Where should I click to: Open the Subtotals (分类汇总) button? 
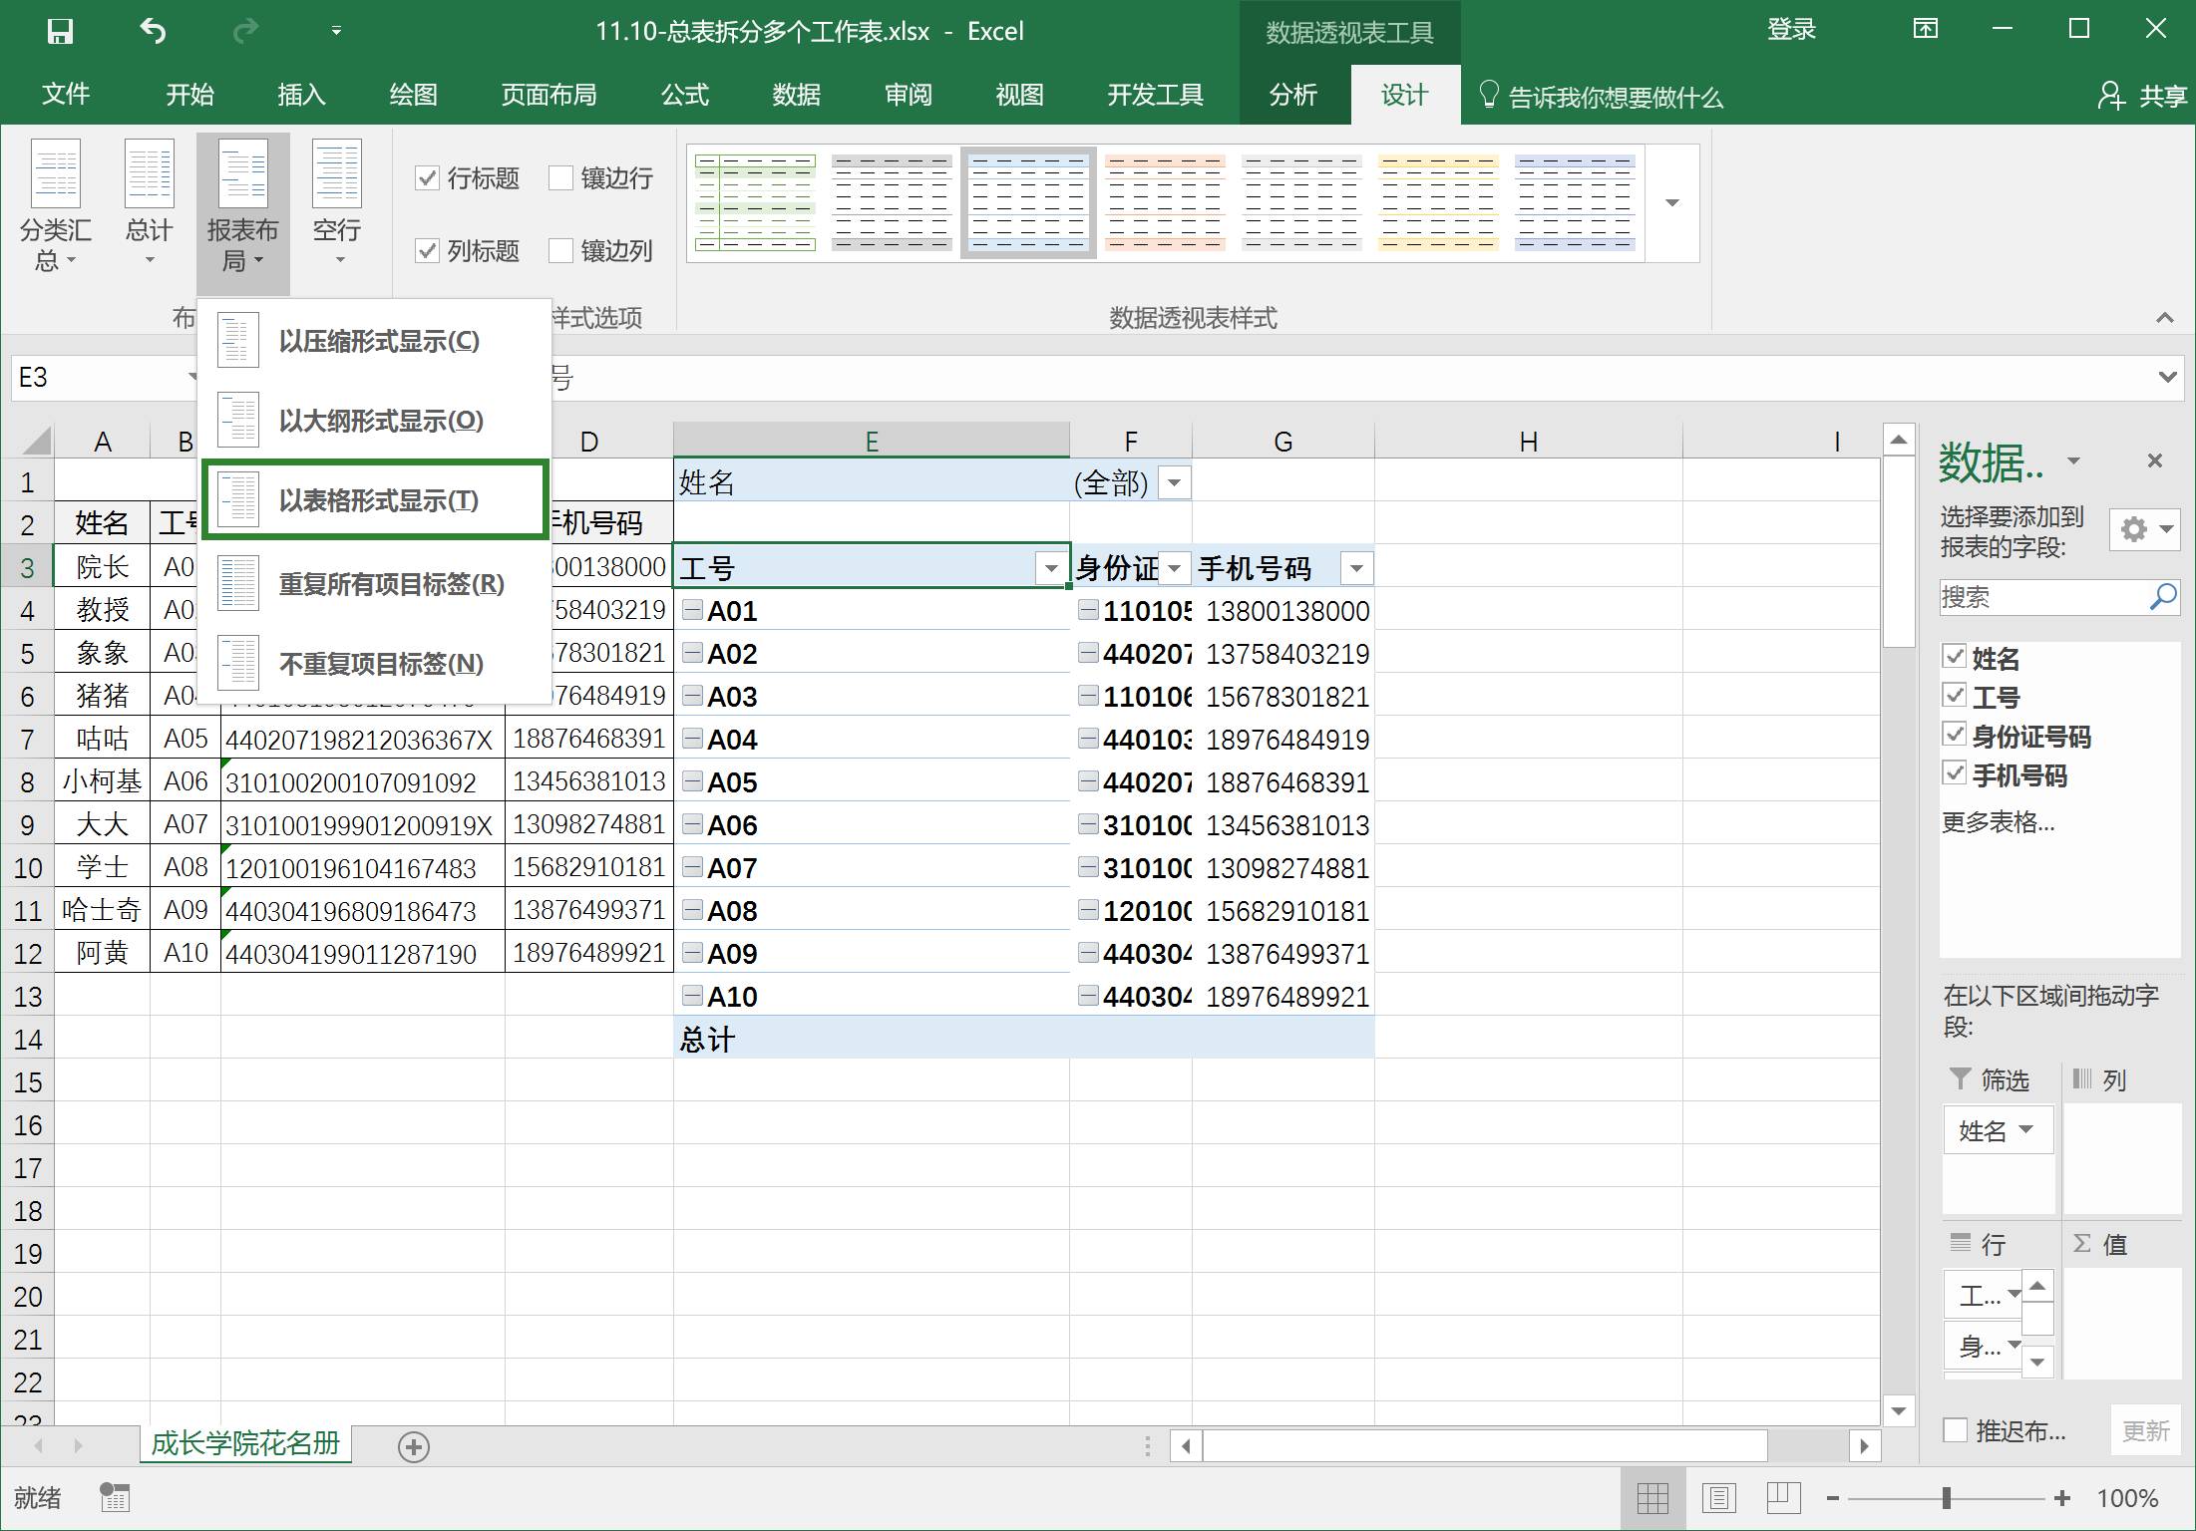pos(55,205)
